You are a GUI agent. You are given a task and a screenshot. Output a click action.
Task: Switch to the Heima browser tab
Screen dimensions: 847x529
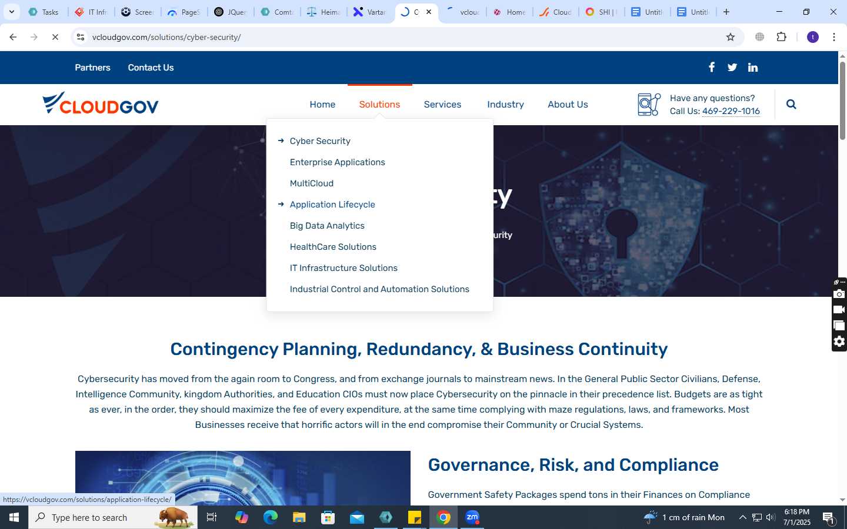324,12
